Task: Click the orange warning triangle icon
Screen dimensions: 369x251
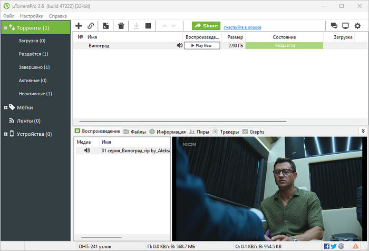Action: (x=355, y=246)
